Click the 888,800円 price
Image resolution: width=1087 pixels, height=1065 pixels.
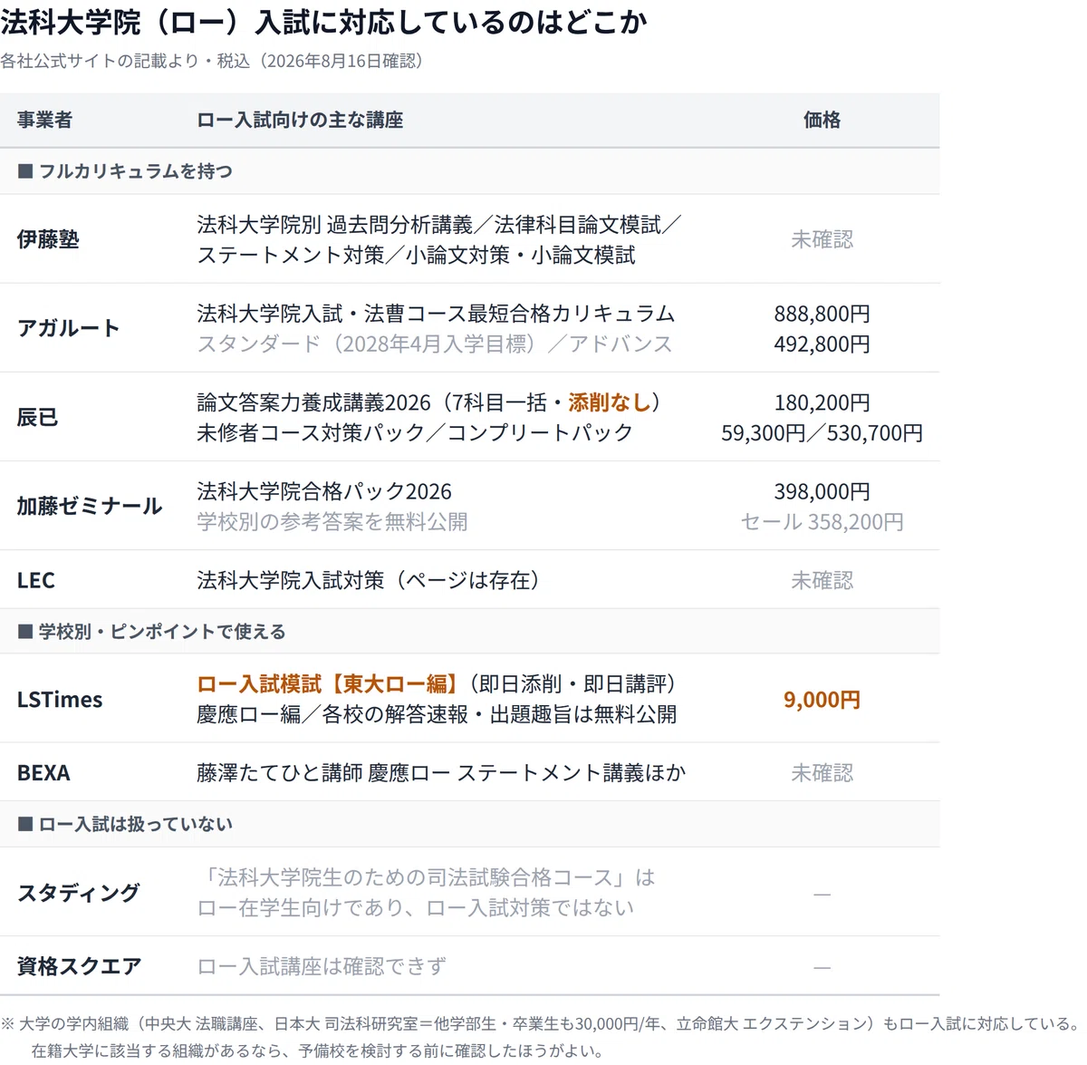pos(822,314)
